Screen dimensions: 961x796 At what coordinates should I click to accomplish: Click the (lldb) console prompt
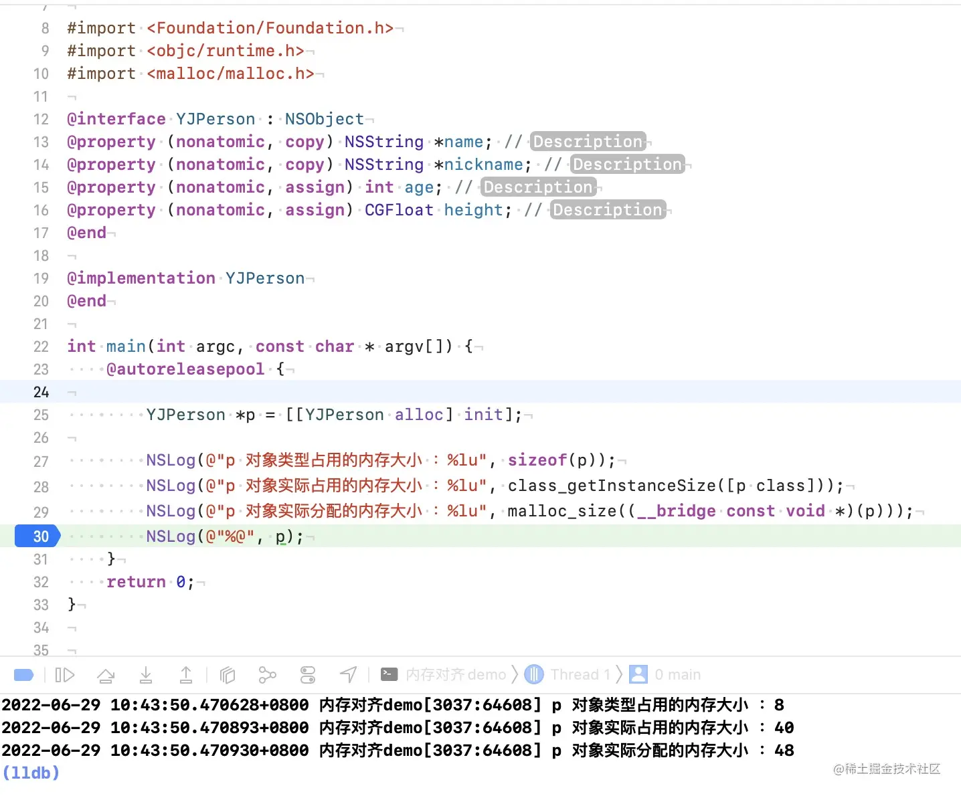31,773
